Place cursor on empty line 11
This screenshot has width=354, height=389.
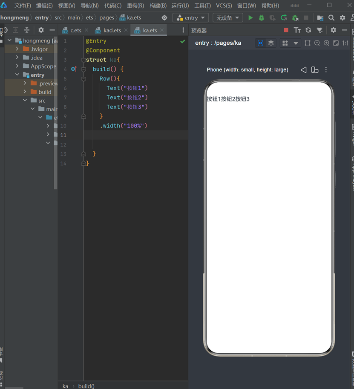[x=135, y=135]
